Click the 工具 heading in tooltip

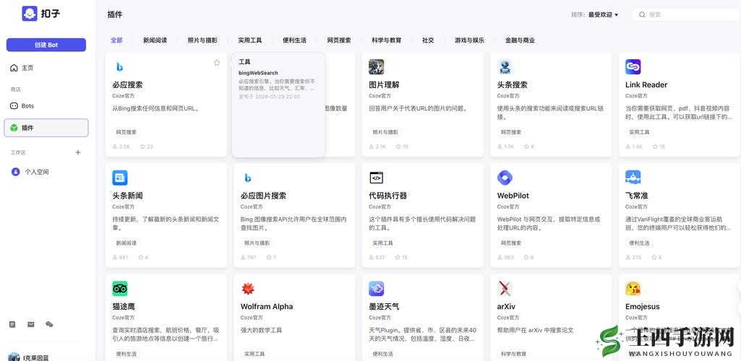point(244,62)
